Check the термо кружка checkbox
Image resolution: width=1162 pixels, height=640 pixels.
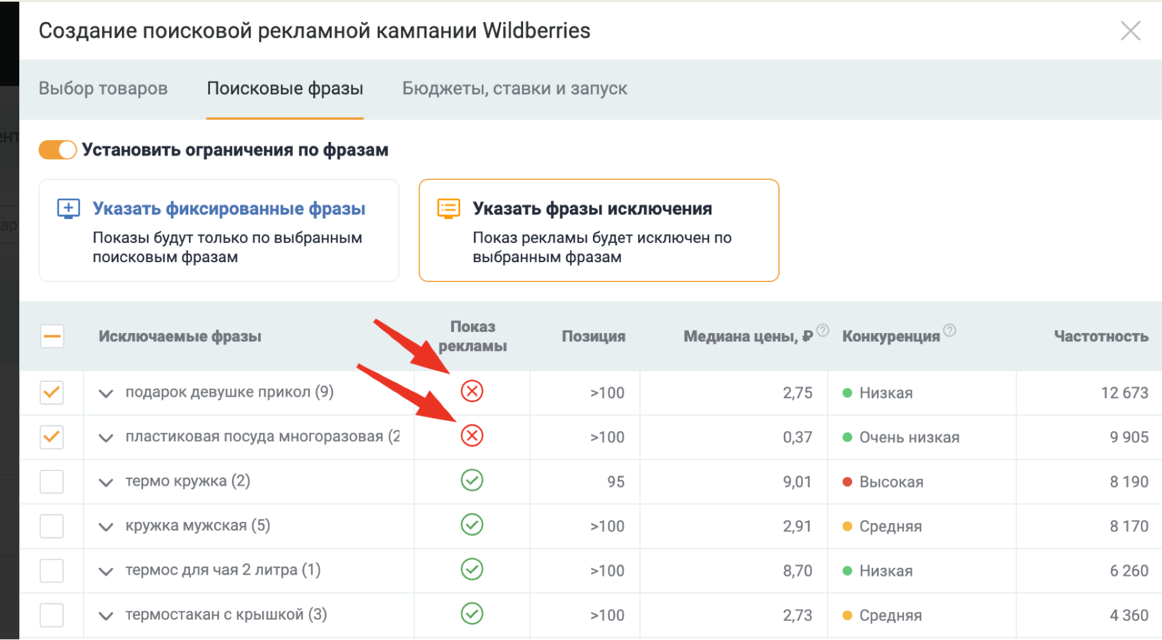point(52,481)
